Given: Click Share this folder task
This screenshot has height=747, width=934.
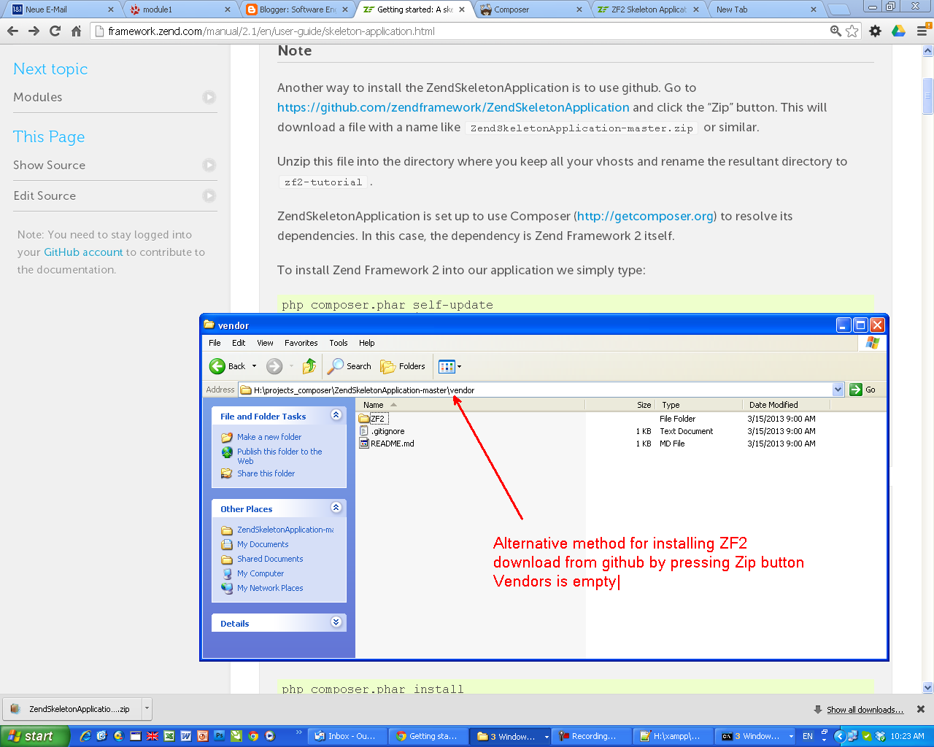Looking at the screenshot, I should click(266, 473).
